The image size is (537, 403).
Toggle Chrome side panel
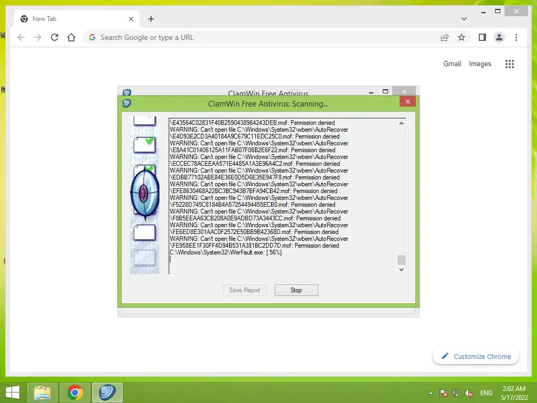482,37
